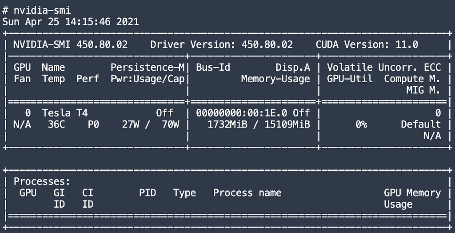455x233 pixels.
Task: Click the total memory value '15109MiB'
Action: [287, 125]
